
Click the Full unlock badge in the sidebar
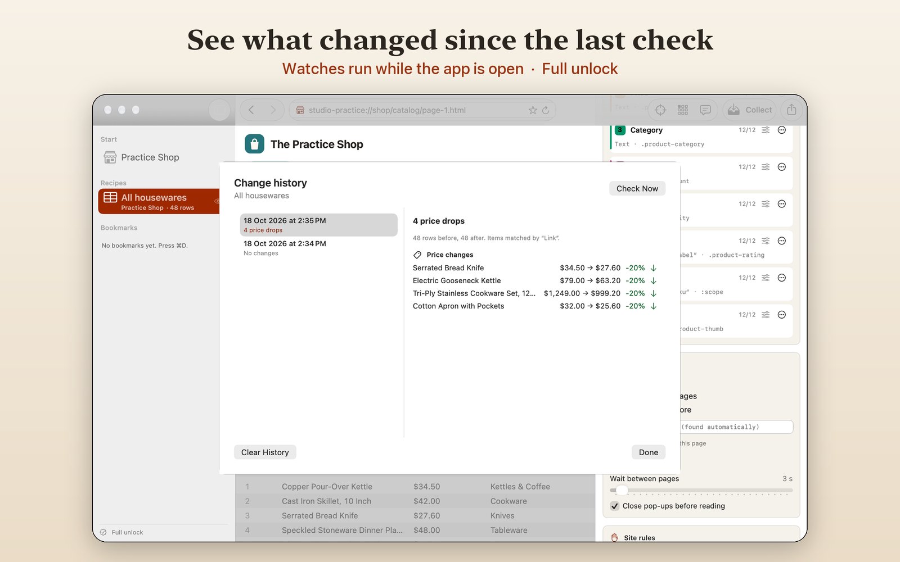coord(122,532)
